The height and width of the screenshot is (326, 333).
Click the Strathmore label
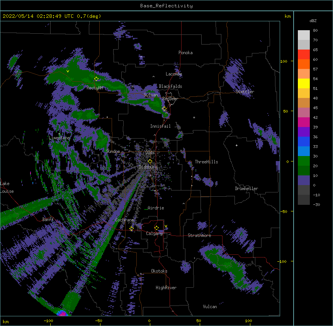coord(199,235)
